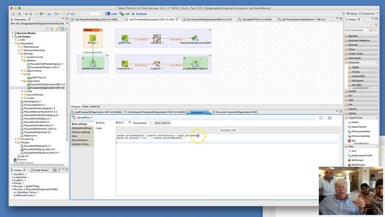Click the Generate code button
This screenshot has width=385, height=217.
(228, 130)
